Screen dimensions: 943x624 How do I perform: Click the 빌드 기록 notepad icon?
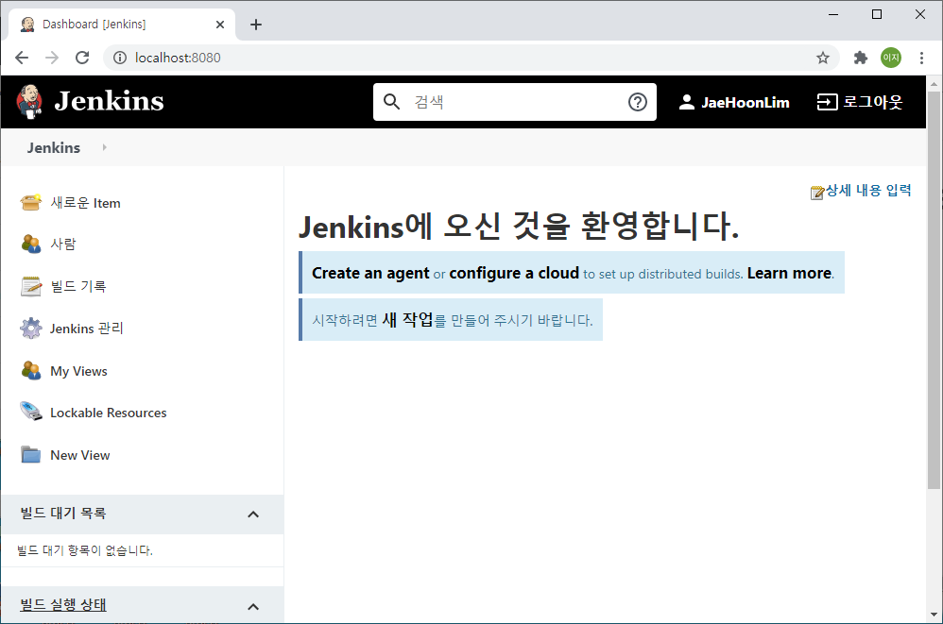point(30,286)
